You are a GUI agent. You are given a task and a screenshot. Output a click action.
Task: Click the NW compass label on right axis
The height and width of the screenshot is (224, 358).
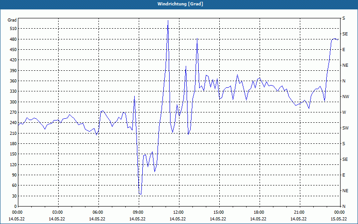(x=345, y=97)
